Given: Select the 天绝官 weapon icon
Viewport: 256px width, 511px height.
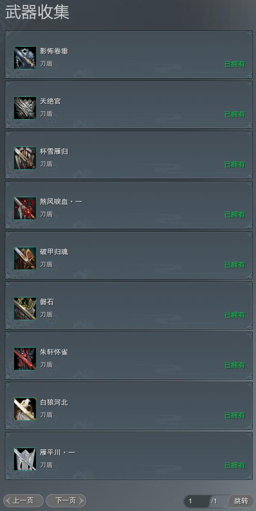Looking at the screenshot, I should click(25, 108).
